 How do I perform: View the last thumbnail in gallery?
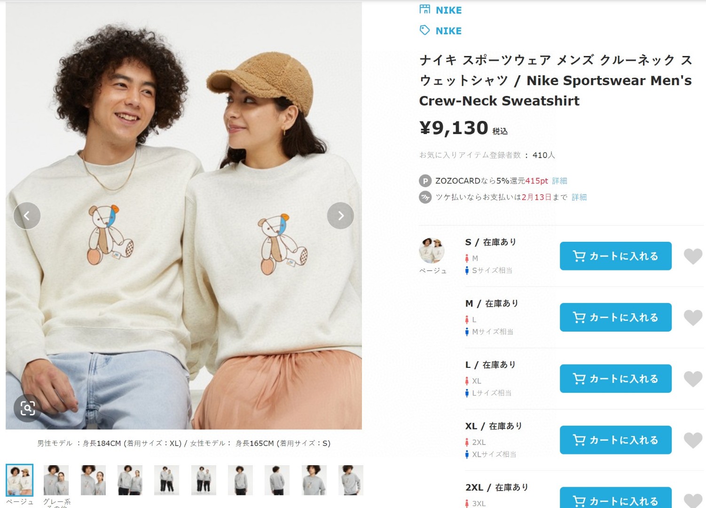pyautogui.click(x=351, y=480)
